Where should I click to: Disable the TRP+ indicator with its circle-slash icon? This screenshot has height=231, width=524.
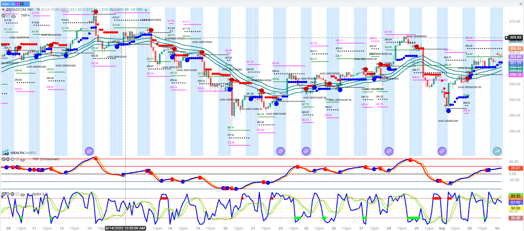click(4, 16)
